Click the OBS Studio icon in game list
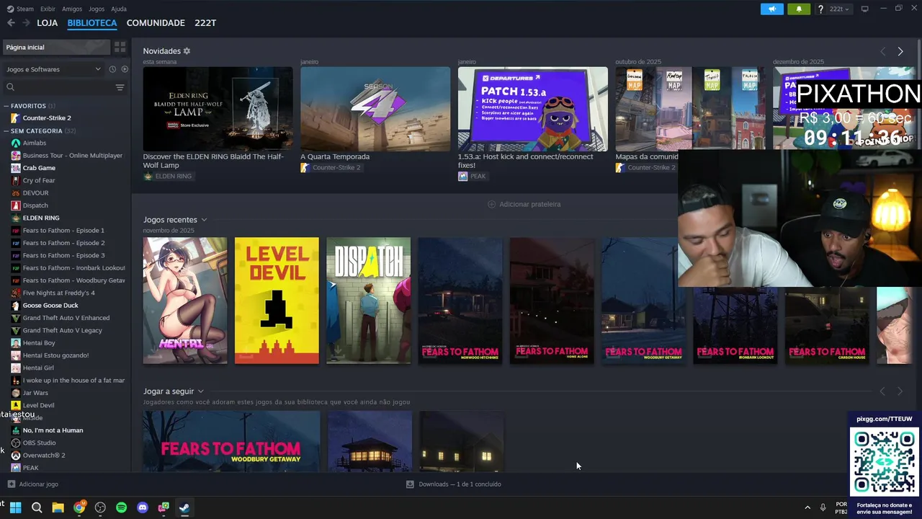This screenshot has height=519, width=922. 16,443
